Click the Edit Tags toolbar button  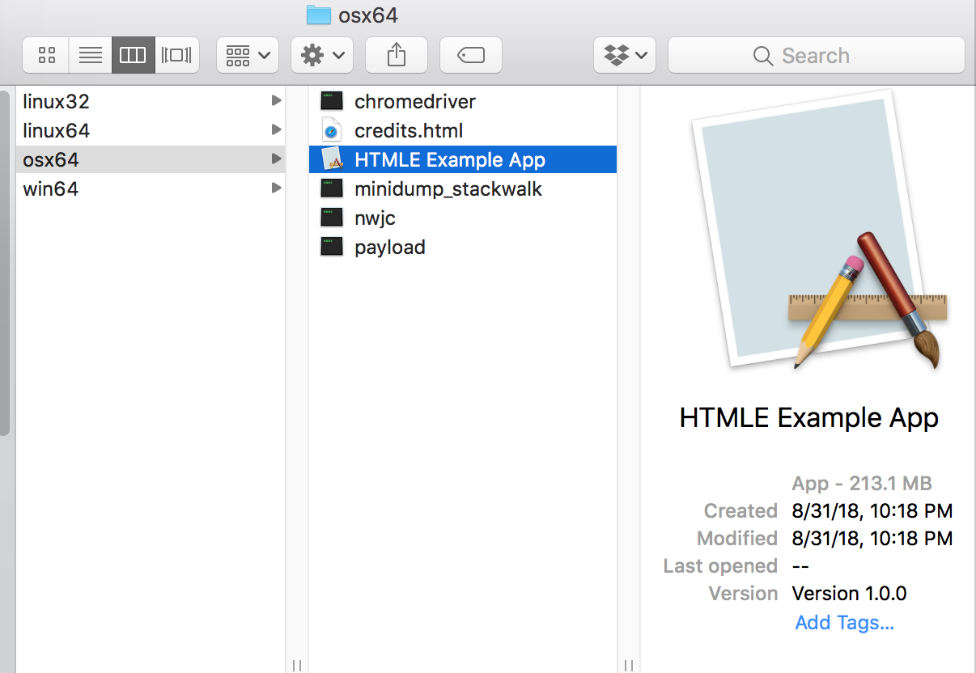pyautogui.click(x=471, y=55)
